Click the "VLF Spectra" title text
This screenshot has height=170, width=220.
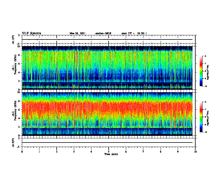pos(31,33)
